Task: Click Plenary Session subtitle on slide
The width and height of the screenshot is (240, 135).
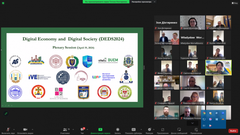Action: [73, 48]
